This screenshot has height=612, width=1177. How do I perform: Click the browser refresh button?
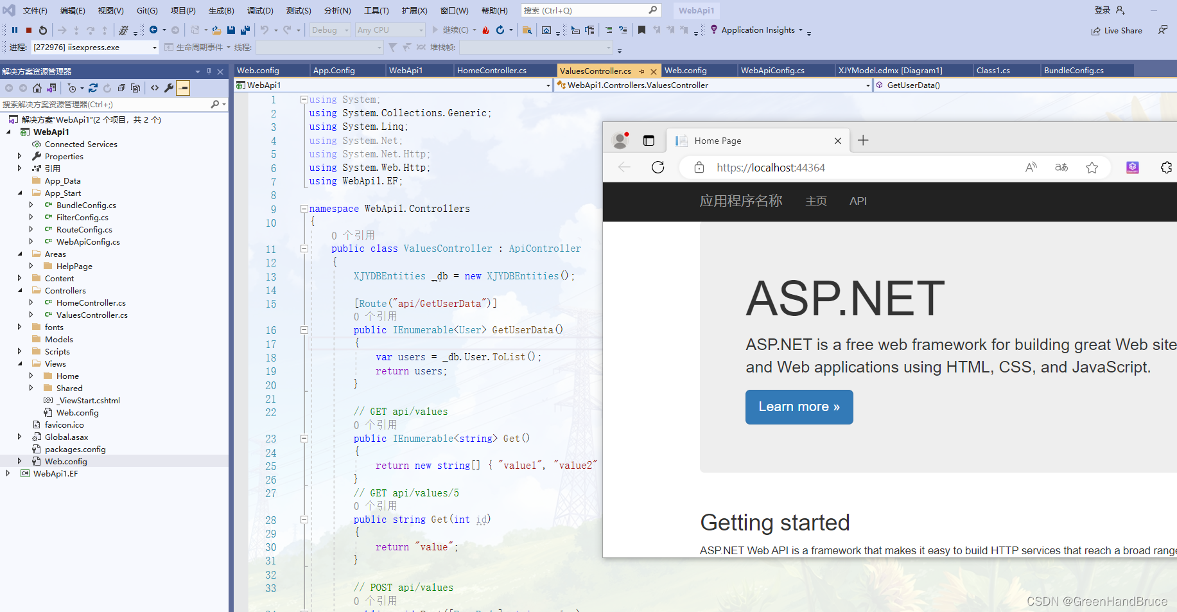658,168
